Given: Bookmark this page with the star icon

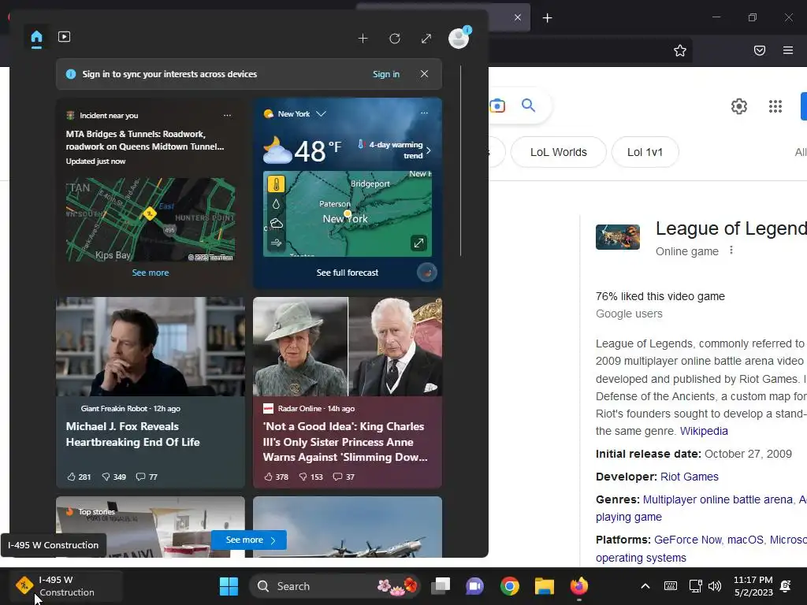Looking at the screenshot, I should [x=680, y=50].
